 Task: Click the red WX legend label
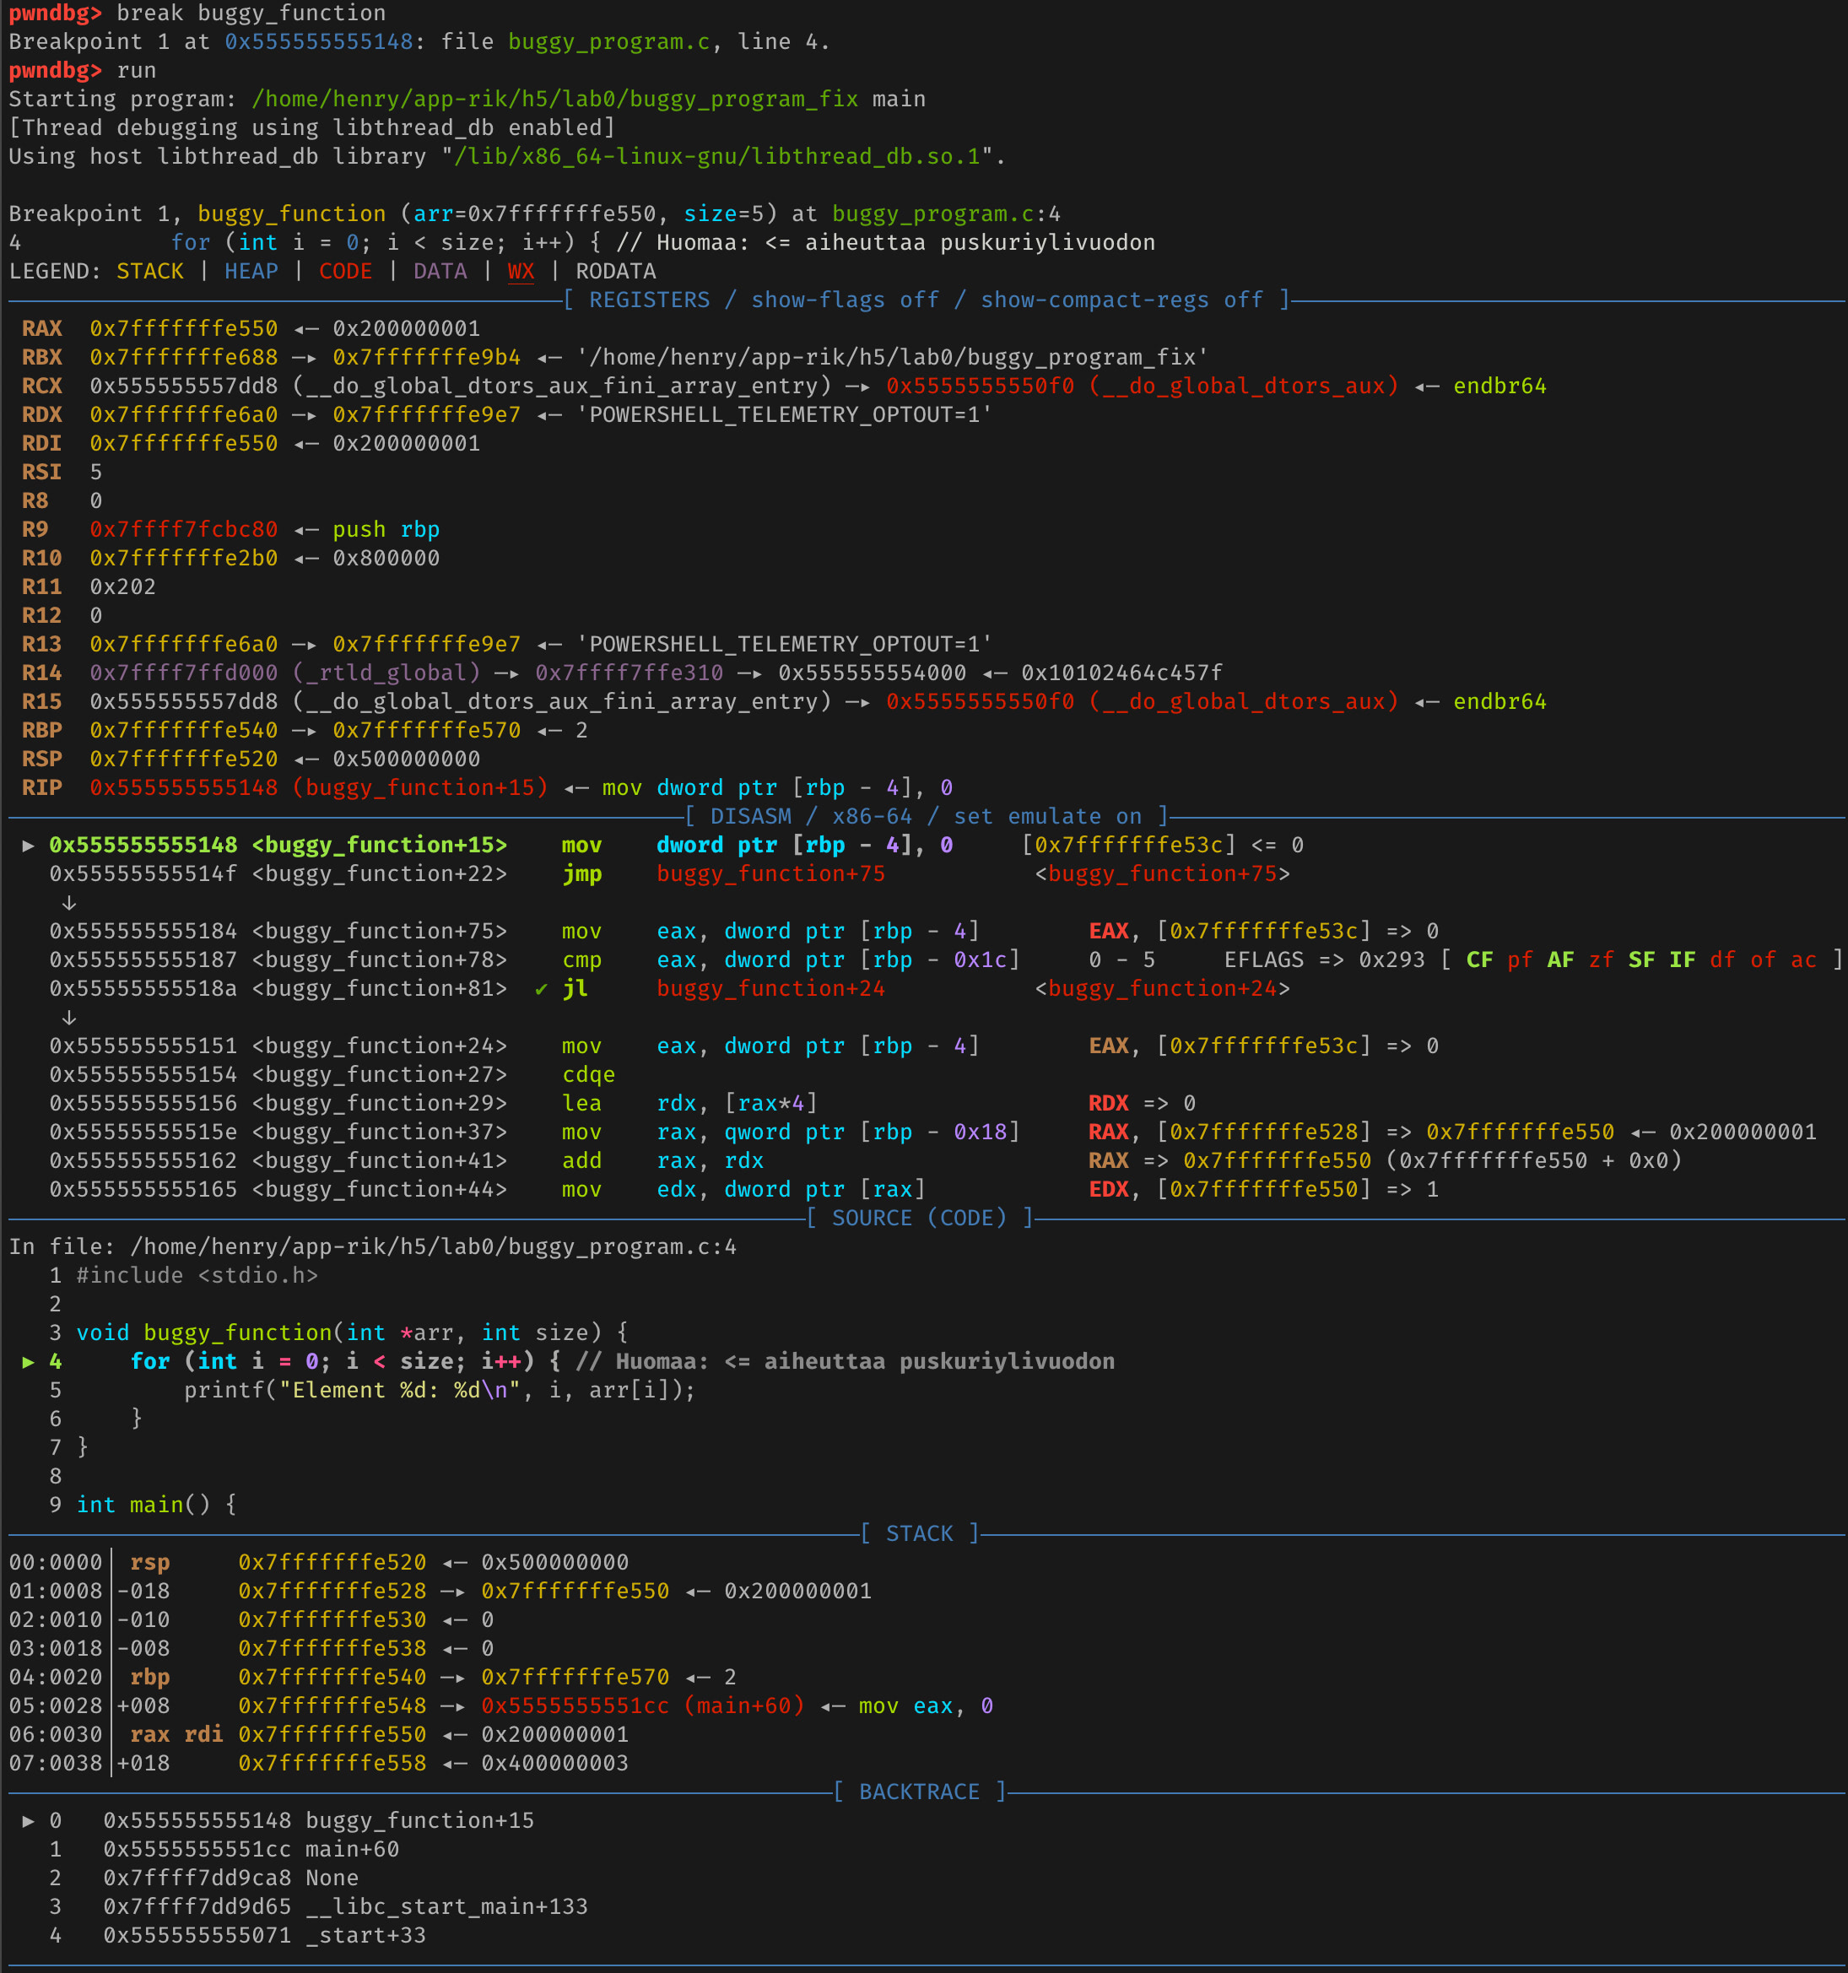pyautogui.click(x=520, y=271)
